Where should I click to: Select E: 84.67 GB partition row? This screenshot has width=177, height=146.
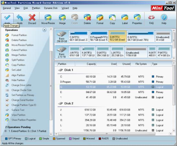coord(116,92)
